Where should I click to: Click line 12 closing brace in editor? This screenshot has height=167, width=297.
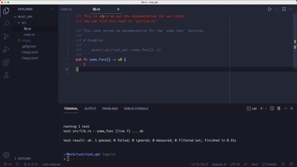[x=77, y=69]
